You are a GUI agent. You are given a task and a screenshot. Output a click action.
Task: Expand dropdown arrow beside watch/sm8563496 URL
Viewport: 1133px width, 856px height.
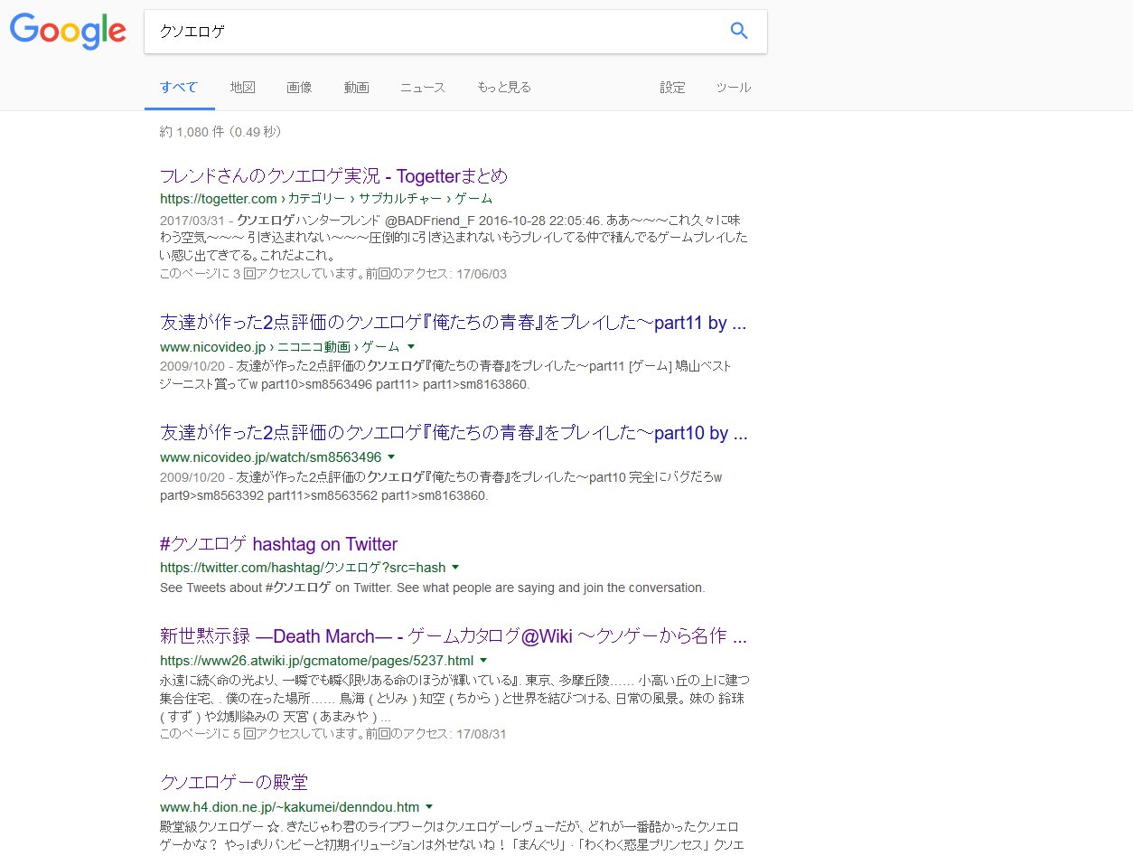tap(391, 456)
